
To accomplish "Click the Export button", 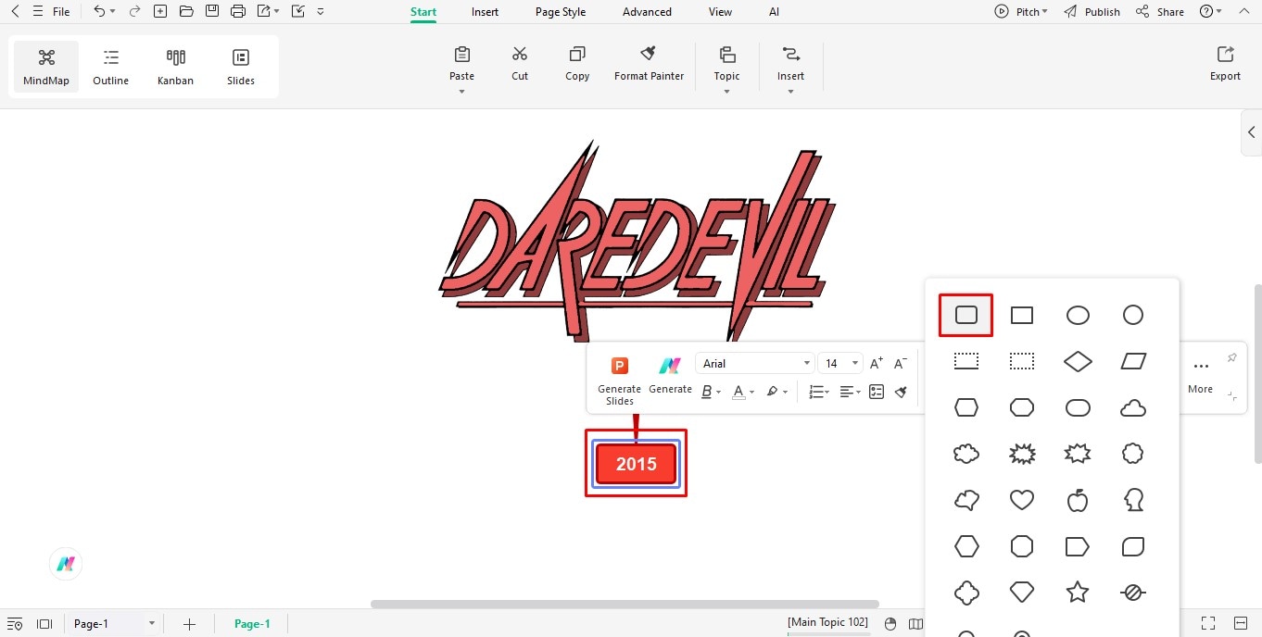I will pos(1225,63).
